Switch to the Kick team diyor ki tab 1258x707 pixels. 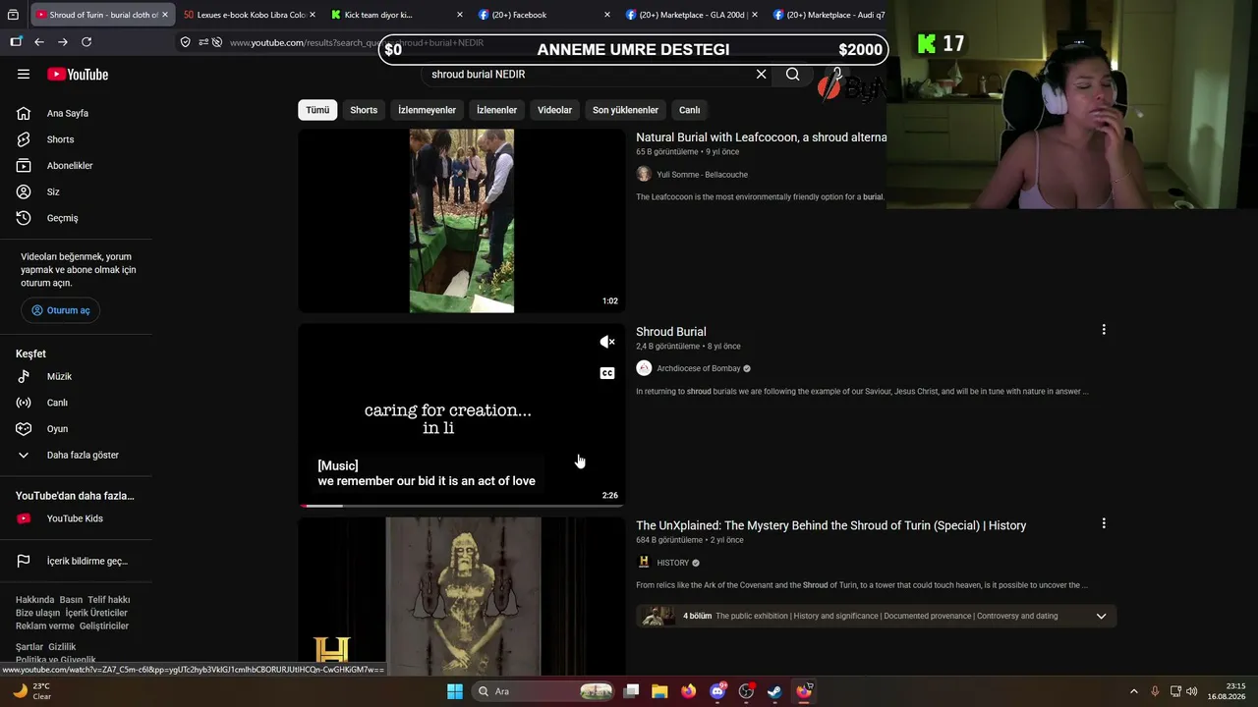pos(391,15)
